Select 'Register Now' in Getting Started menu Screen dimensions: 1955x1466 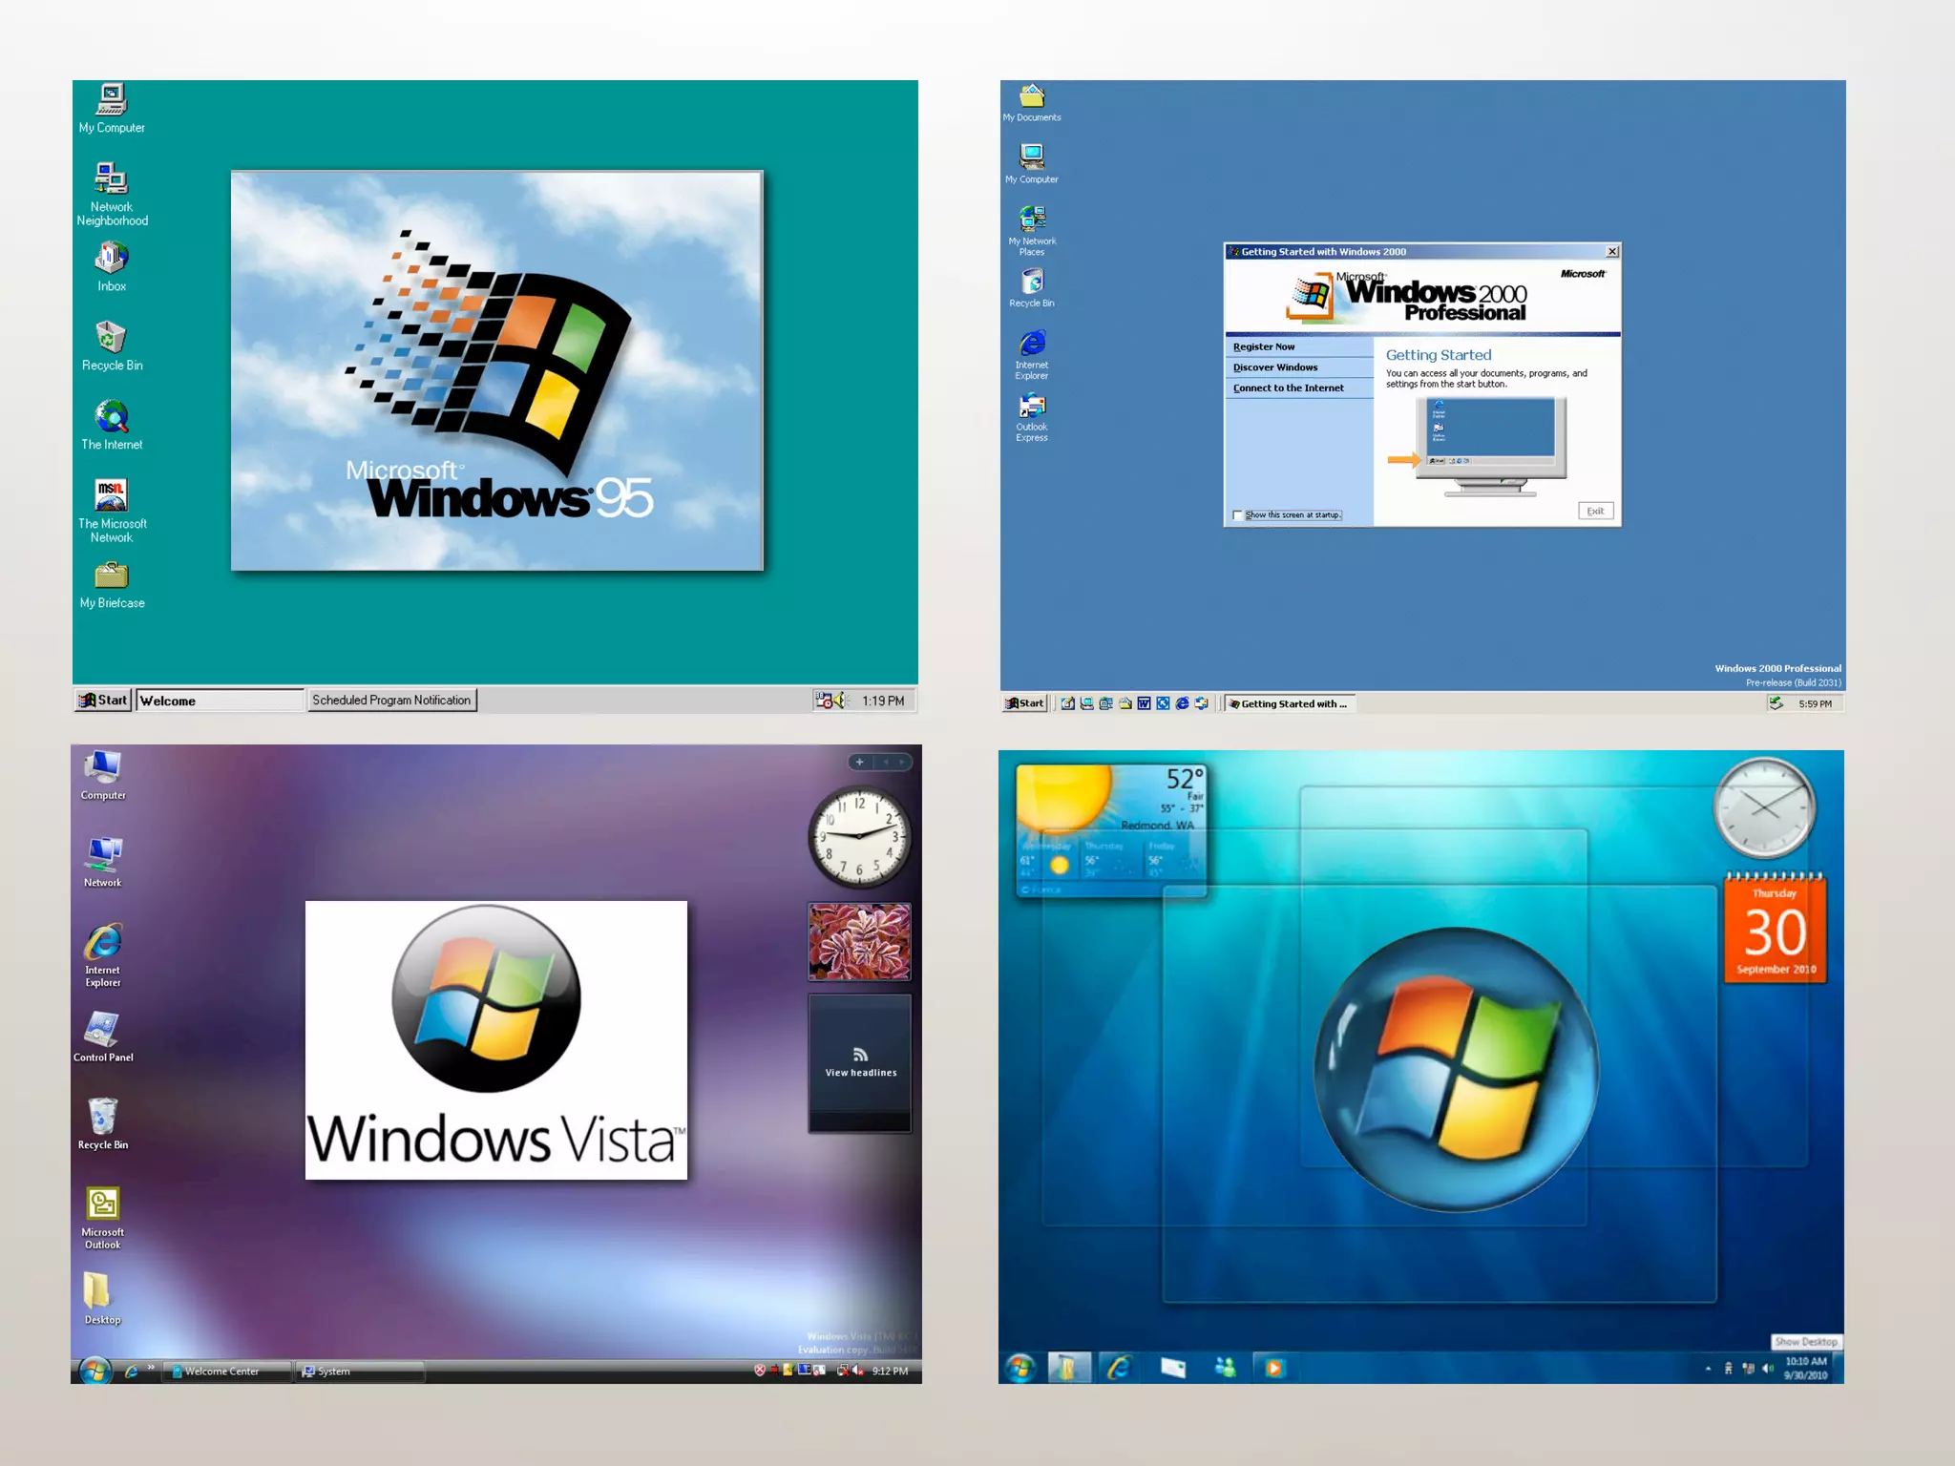pyautogui.click(x=1264, y=346)
